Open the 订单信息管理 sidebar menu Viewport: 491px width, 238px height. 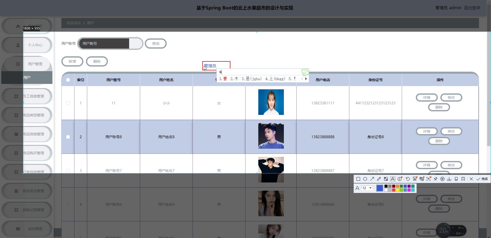(27, 172)
